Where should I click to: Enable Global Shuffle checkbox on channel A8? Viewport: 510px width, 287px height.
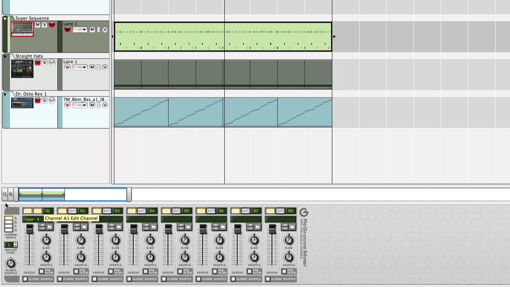click(268, 279)
